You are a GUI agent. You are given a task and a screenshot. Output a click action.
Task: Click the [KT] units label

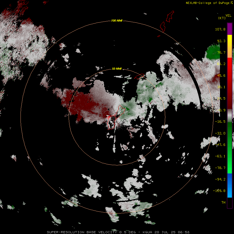[x=222, y=18]
